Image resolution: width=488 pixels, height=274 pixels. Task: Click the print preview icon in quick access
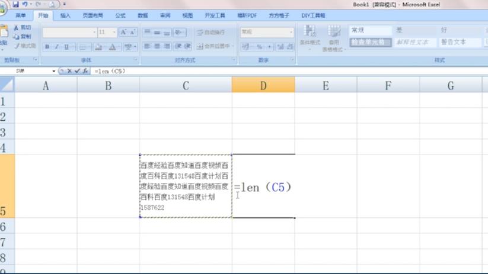pos(52,4)
